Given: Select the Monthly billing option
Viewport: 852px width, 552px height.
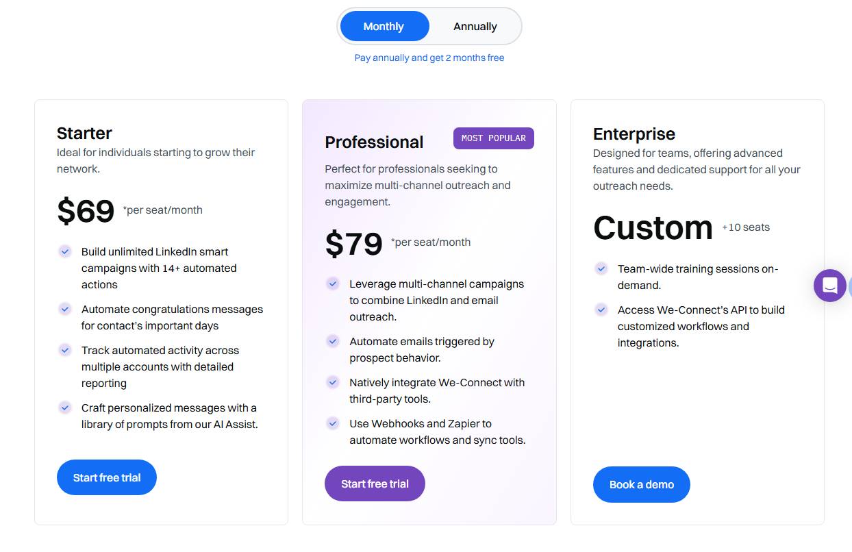Looking at the screenshot, I should click(x=384, y=26).
